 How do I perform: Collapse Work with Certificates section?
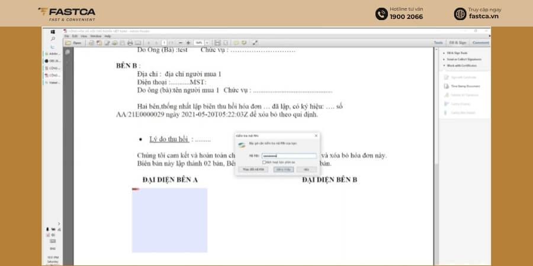460,66
